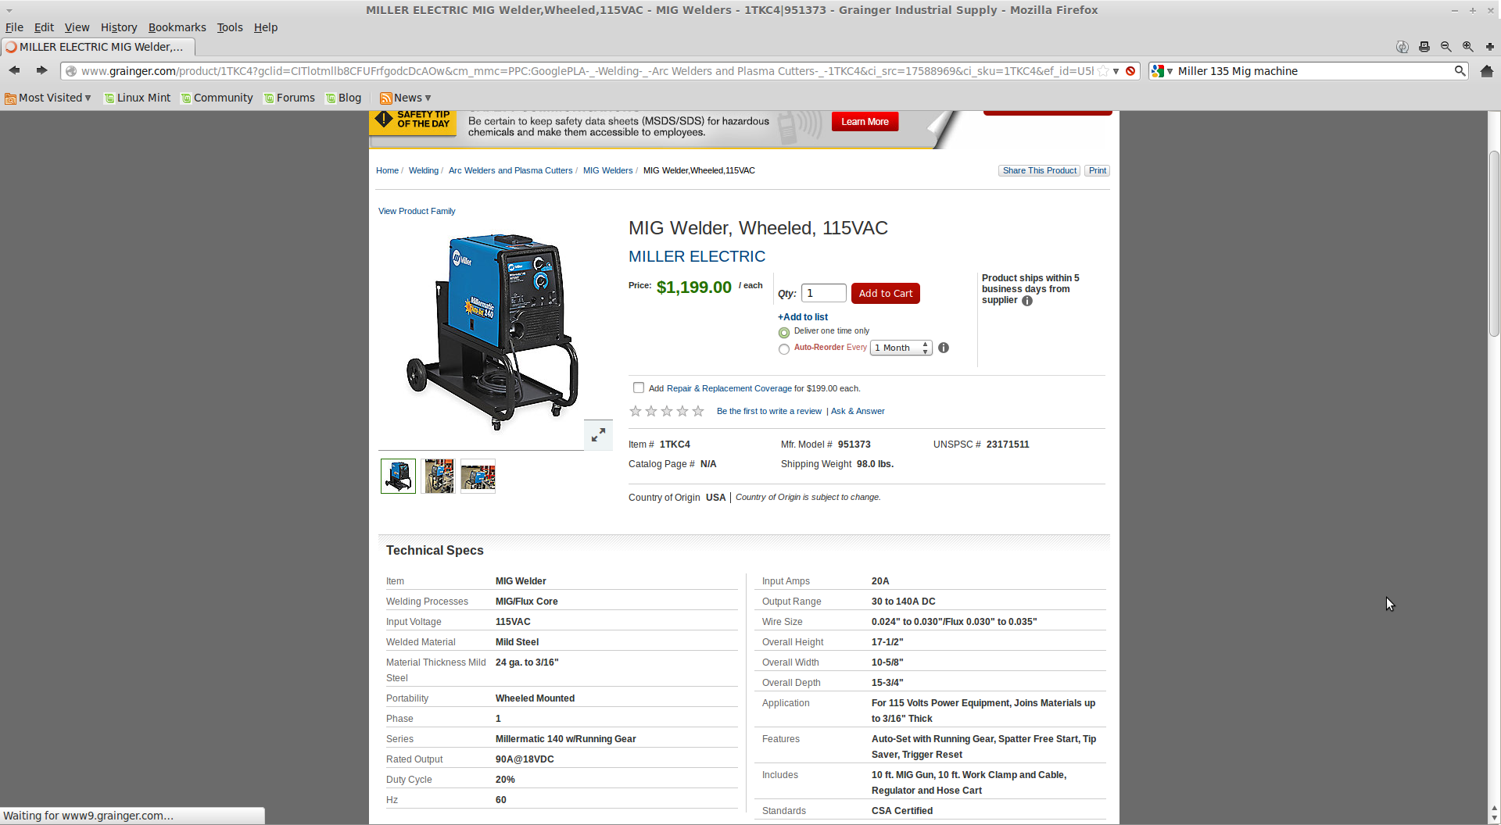This screenshot has height=825, width=1501.
Task: Open Arc Welders and Plasma Cutters breadcrumb
Action: [510, 171]
